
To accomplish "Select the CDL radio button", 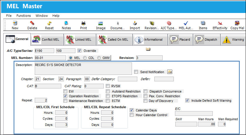I will coord(85,58).
